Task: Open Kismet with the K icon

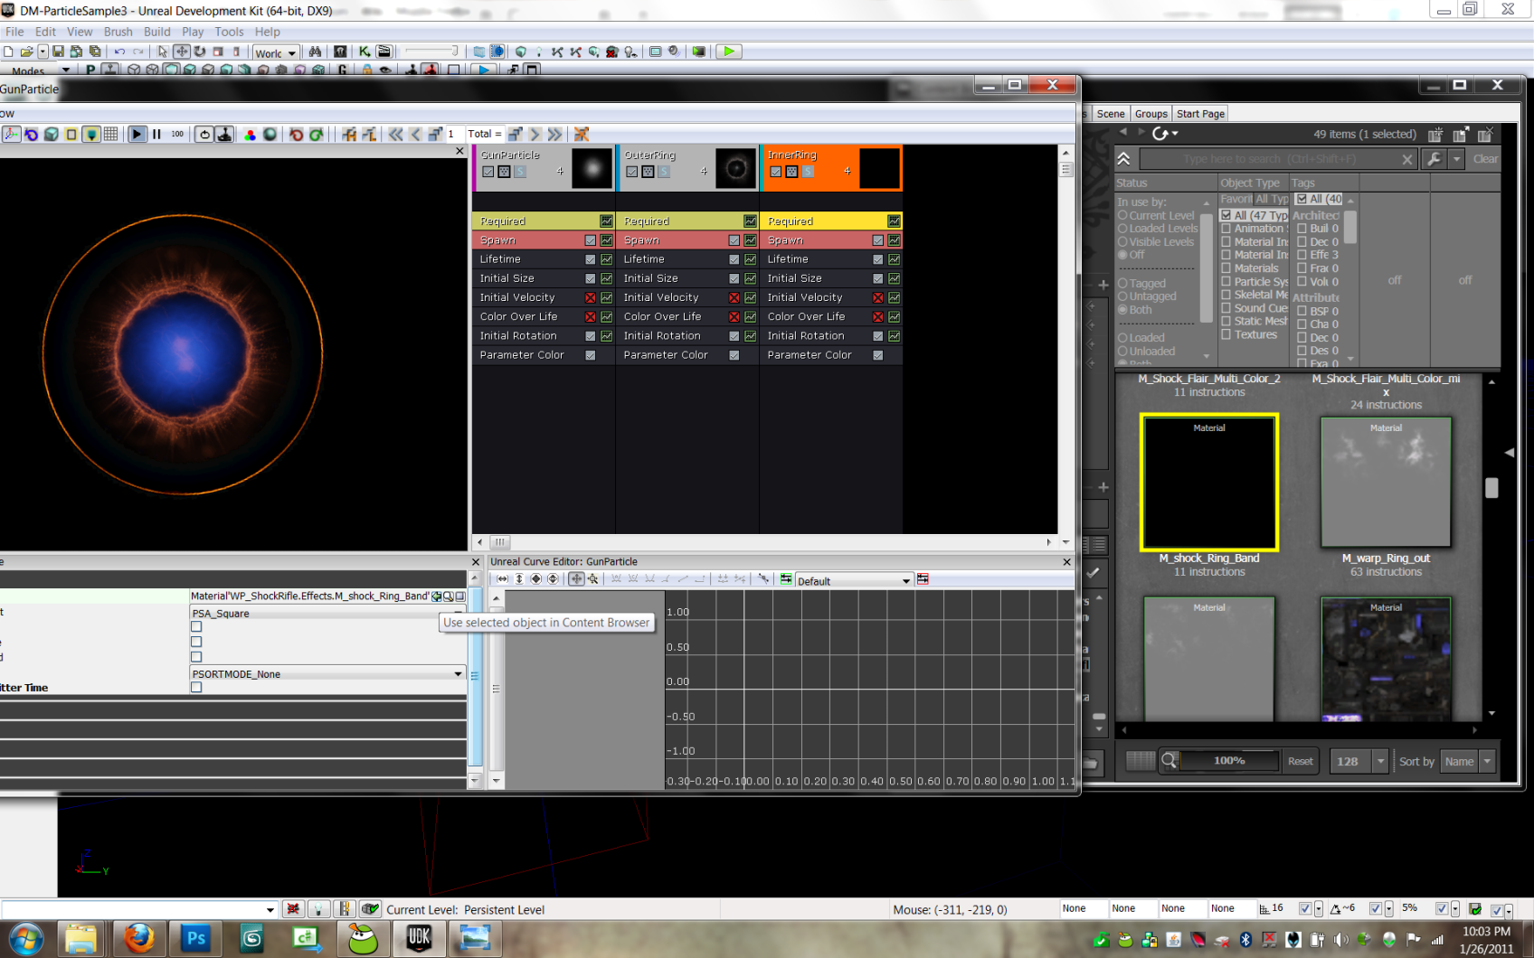Action: coord(364,52)
